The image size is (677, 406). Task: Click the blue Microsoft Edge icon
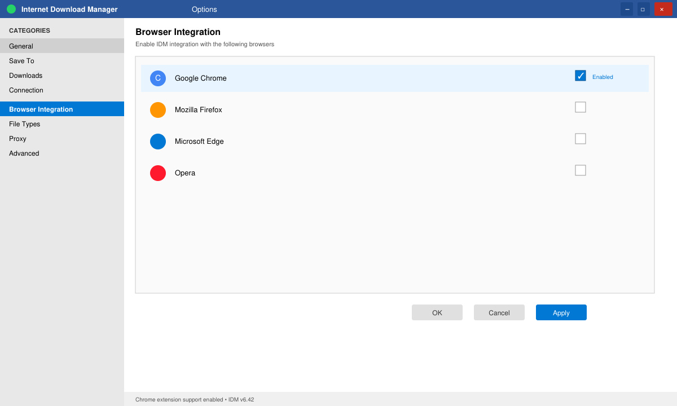158,142
